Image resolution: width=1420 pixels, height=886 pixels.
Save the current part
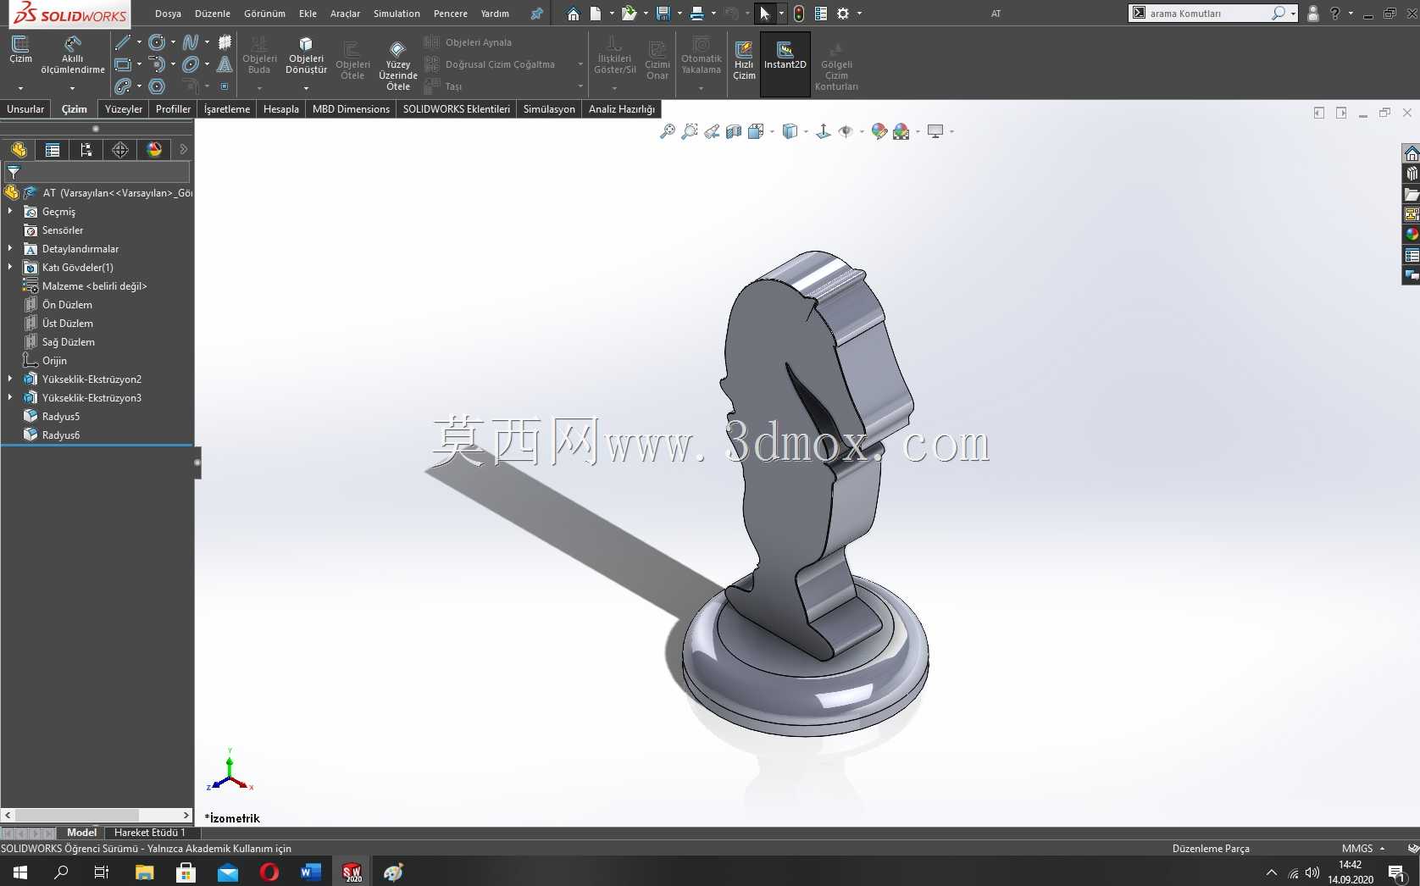tap(663, 14)
